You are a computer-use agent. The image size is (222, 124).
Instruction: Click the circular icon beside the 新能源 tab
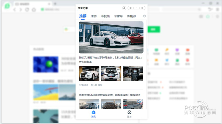pos(144,16)
